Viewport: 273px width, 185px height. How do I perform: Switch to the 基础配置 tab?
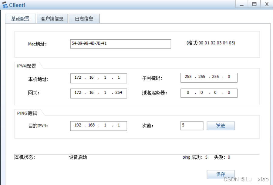(20, 18)
